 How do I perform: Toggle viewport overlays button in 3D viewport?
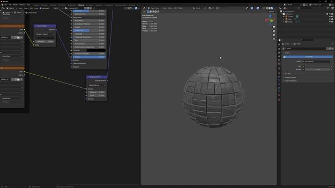258,8
